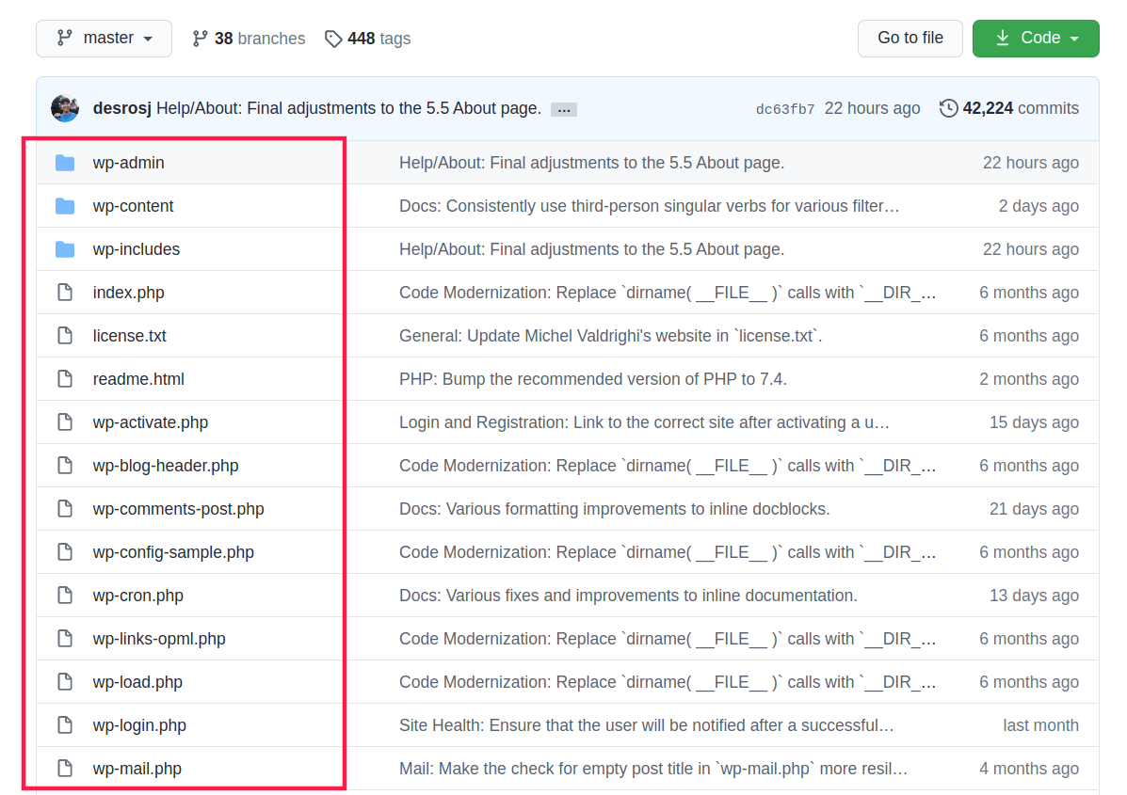Click the Go to file button
The width and height of the screenshot is (1127, 795).
[910, 38]
